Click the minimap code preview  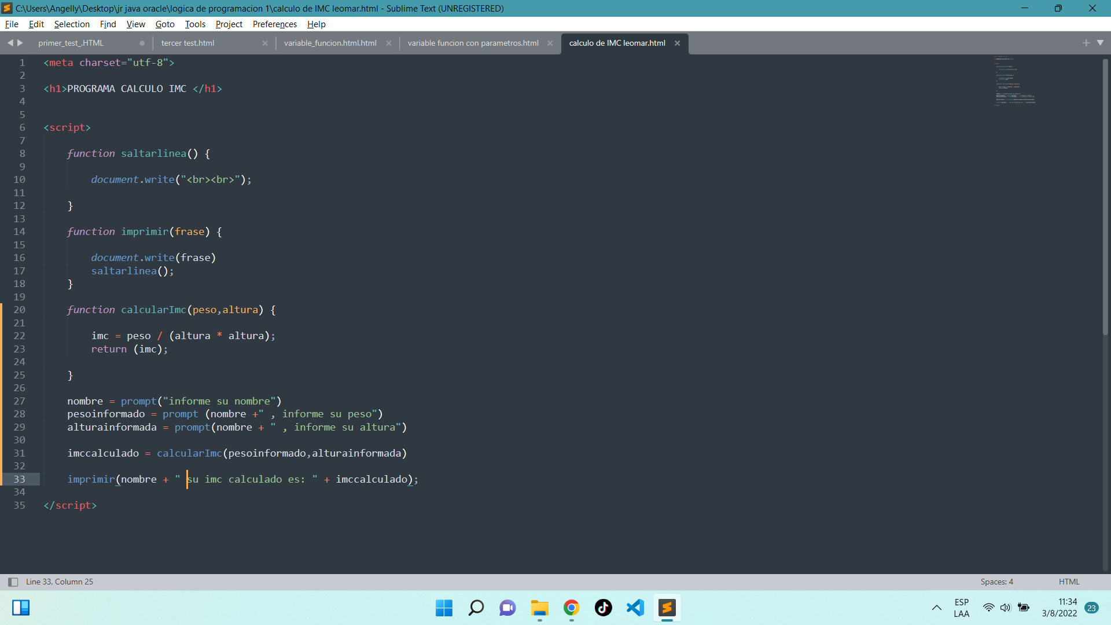(1014, 81)
